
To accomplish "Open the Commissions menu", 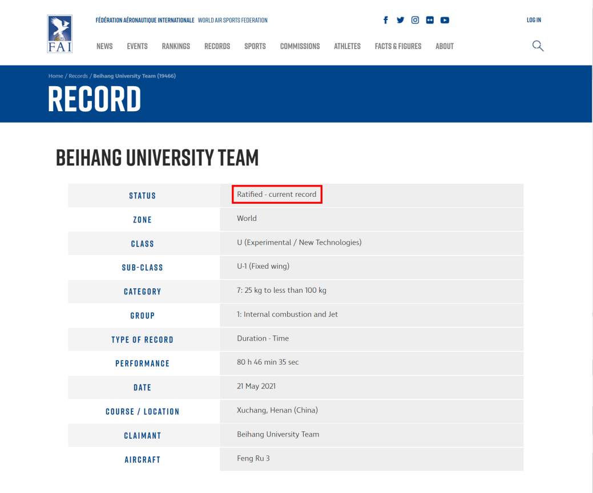I will point(300,46).
